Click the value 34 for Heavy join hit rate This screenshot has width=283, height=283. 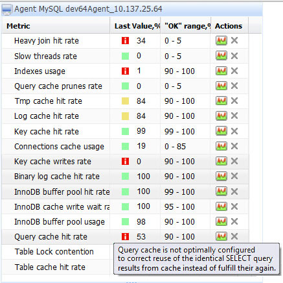coord(141,41)
